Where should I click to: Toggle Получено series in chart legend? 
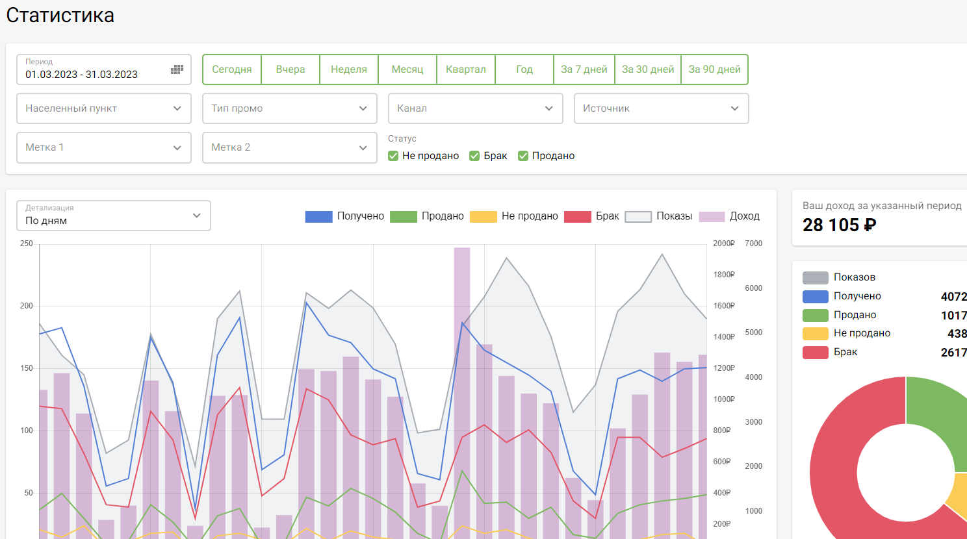[344, 216]
